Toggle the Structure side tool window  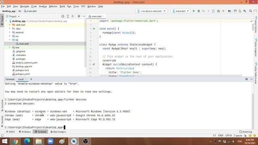pyautogui.click(x=2, y=105)
